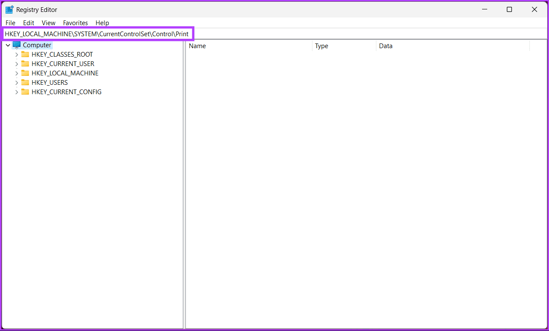
Task: Click the HKEY_CURRENT_CONFIG folder icon
Action: [25, 92]
